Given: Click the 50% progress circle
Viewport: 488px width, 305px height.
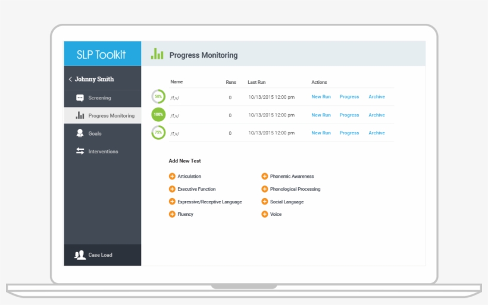Looking at the screenshot, I should [x=158, y=97].
